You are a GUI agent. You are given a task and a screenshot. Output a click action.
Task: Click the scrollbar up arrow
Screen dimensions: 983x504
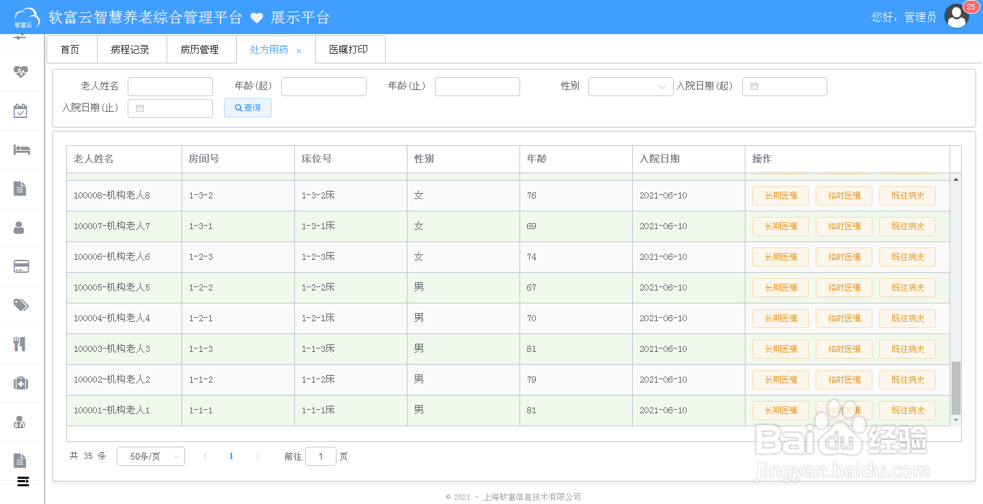pos(956,179)
